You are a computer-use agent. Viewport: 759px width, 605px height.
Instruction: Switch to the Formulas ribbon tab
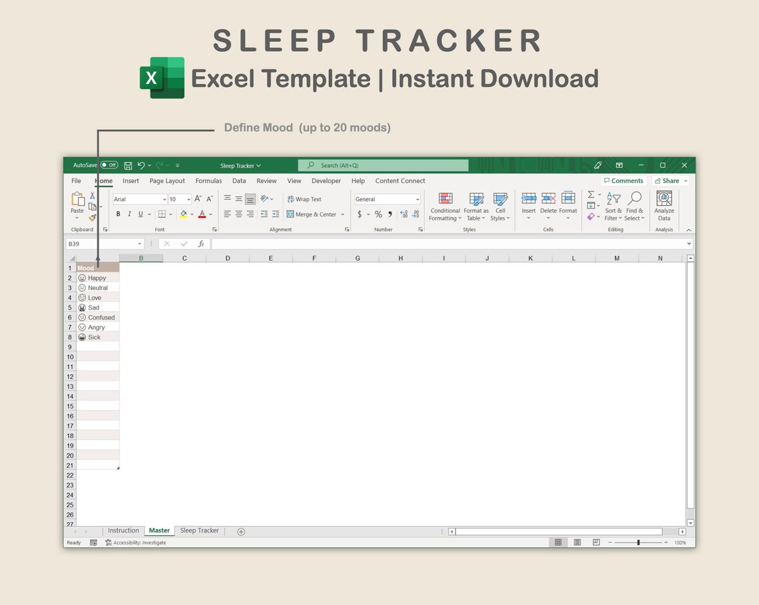point(208,180)
